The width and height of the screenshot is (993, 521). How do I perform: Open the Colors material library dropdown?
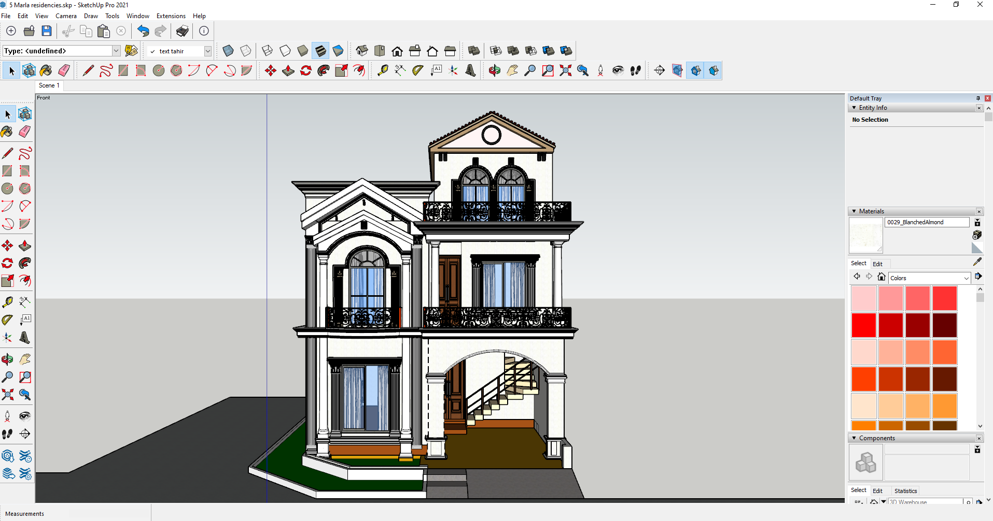point(929,278)
